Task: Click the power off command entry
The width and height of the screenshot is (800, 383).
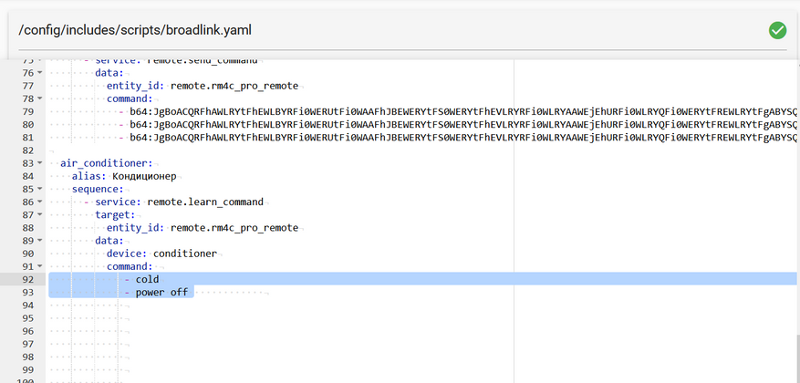Action: [x=161, y=292]
